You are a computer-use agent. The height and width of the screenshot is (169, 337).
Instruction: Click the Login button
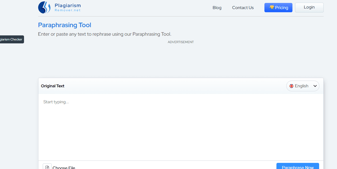[x=309, y=7]
